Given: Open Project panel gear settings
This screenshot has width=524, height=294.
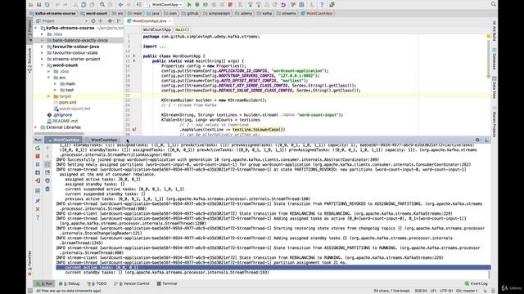Looking at the screenshot, I should (110, 20).
